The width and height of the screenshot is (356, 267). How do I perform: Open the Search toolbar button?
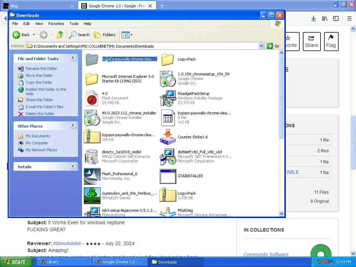[x=79, y=35]
